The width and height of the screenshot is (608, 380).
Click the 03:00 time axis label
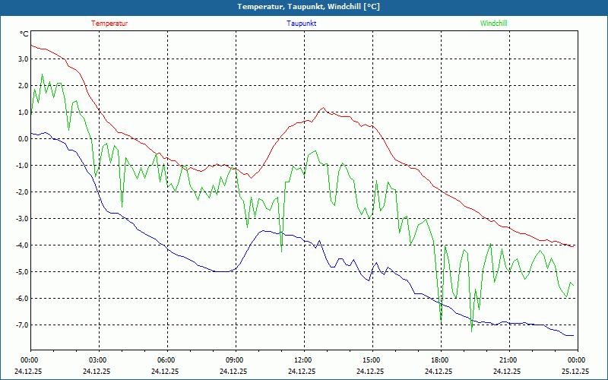(x=99, y=360)
